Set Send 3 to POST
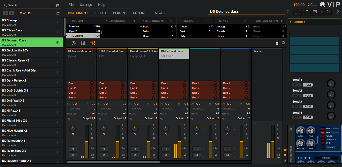Viewport: 342px width, 167px height. click(308, 107)
